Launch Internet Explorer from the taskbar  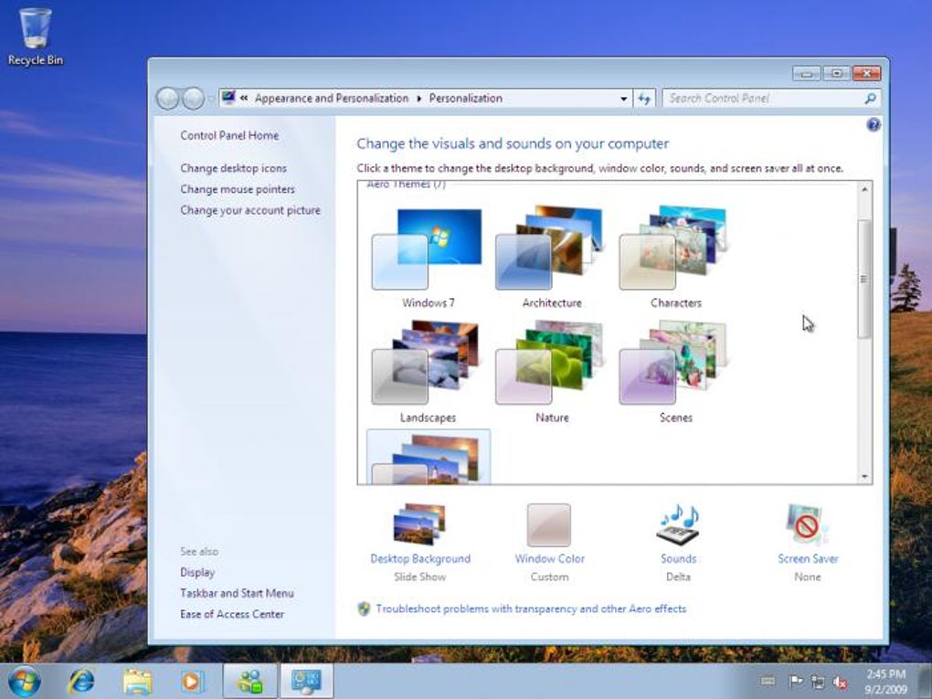point(81,681)
